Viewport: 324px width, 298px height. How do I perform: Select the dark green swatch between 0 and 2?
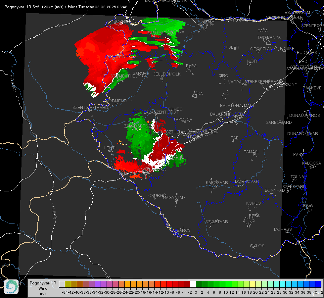[x=199, y=284]
